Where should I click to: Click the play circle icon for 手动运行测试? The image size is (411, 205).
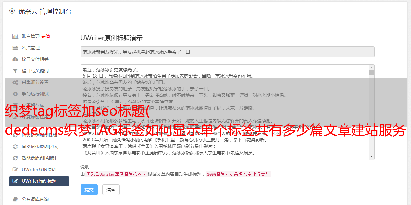[15, 94]
